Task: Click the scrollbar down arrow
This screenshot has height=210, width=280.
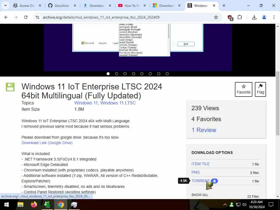Action: click(278, 197)
